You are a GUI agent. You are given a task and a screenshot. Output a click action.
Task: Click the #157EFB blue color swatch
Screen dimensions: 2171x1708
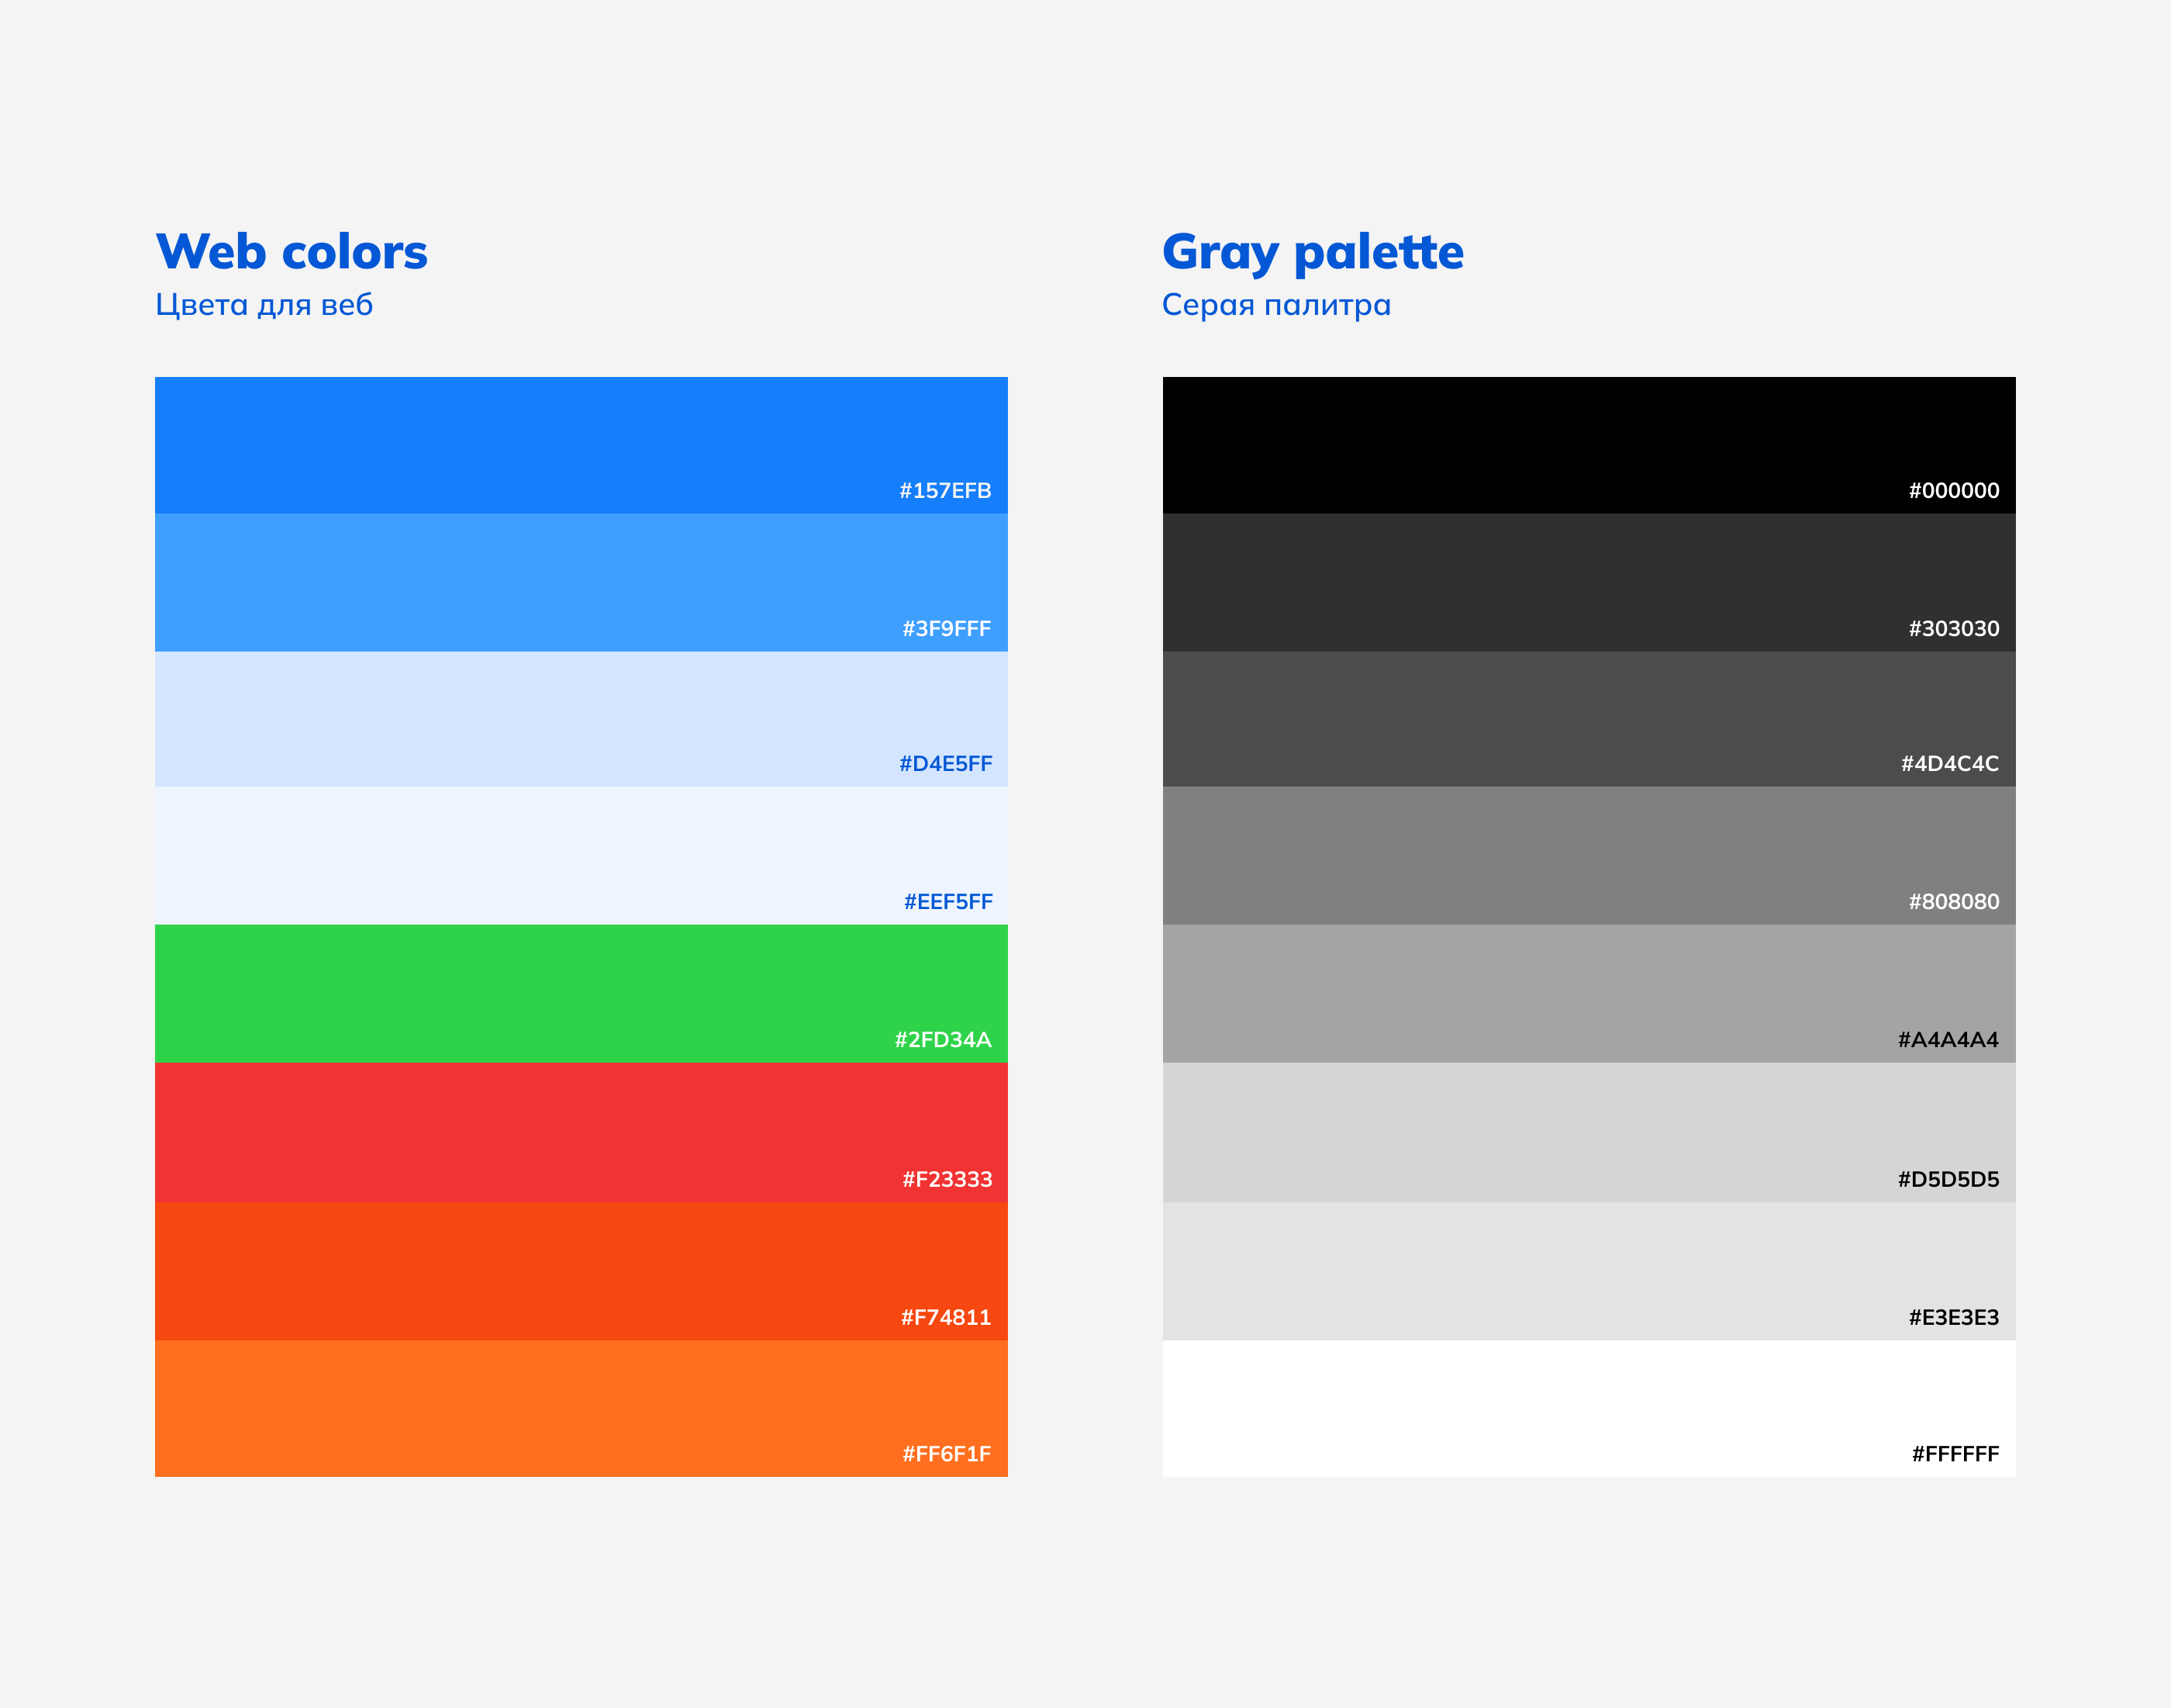(581, 445)
